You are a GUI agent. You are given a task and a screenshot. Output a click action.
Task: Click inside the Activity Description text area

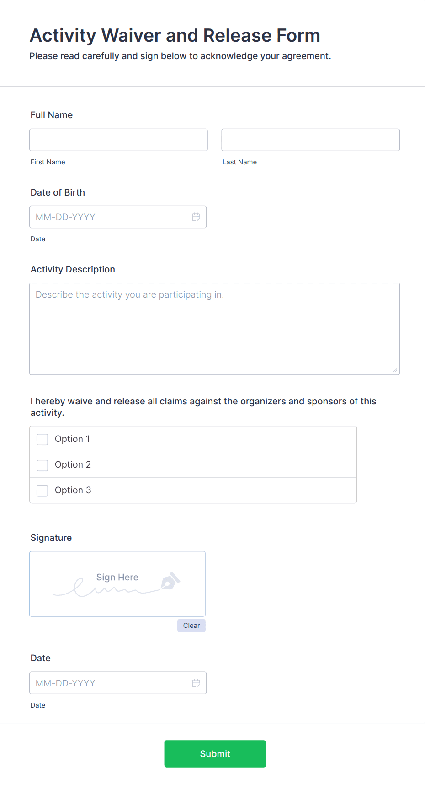[214, 328]
